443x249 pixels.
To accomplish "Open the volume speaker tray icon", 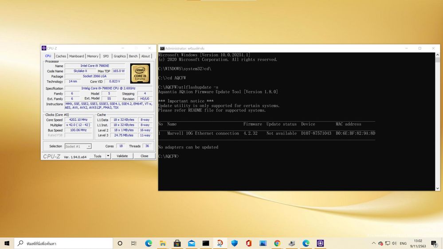I will (x=394, y=243).
